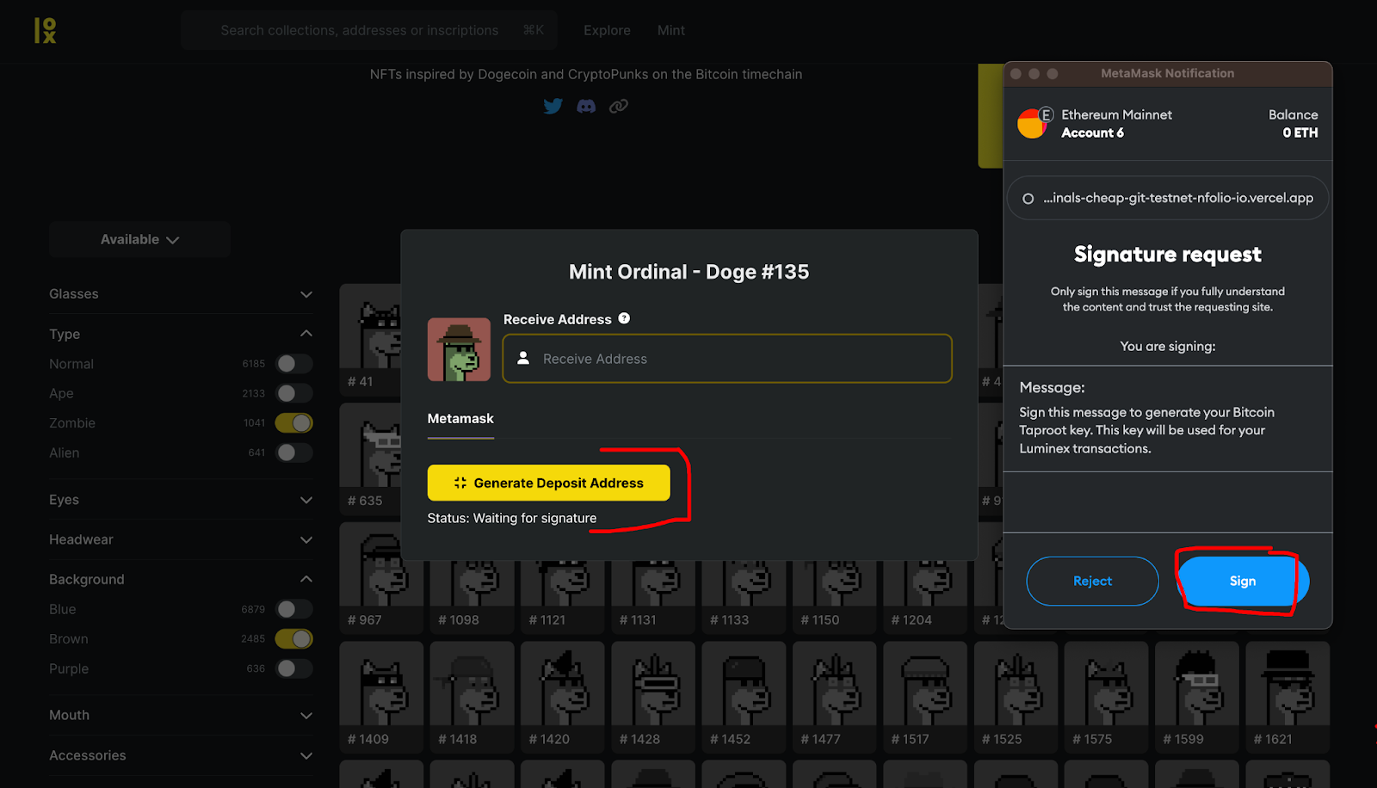
Task: Open Doge #41 thumbnail
Action: tap(371, 340)
